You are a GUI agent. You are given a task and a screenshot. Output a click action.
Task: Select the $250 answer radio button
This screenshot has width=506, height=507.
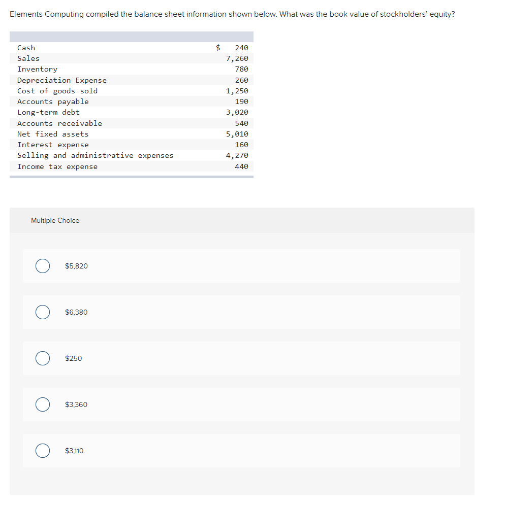[x=43, y=358]
